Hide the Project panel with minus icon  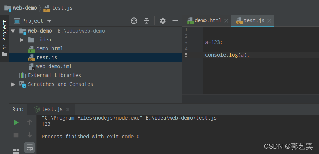coord(175,21)
